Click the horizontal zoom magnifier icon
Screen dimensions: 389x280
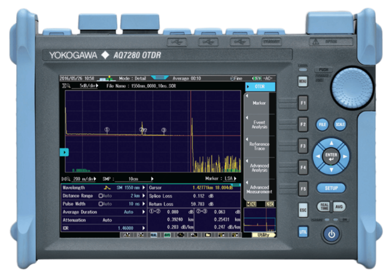pyautogui.click(x=66, y=179)
